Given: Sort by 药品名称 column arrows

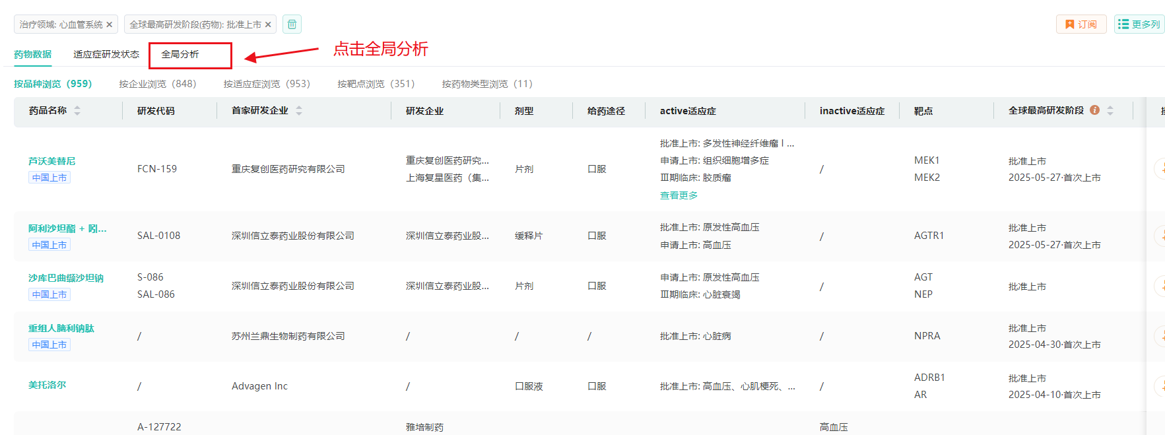Looking at the screenshot, I should point(77,111).
